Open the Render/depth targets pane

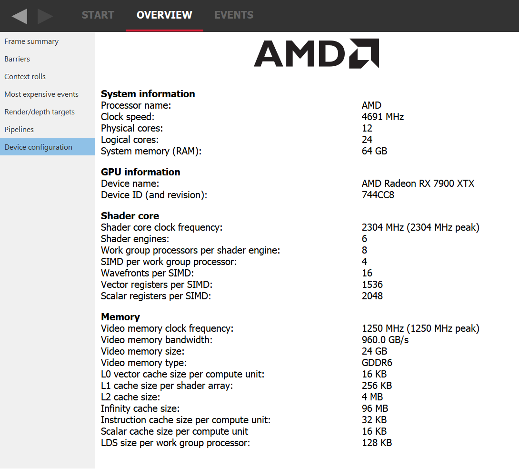pyautogui.click(x=40, y=112)
